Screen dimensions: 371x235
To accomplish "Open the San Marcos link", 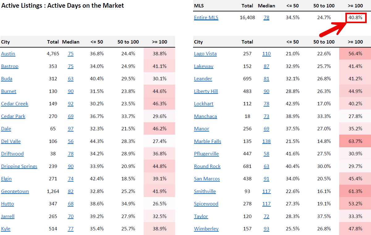I will (x=207, y=179).
